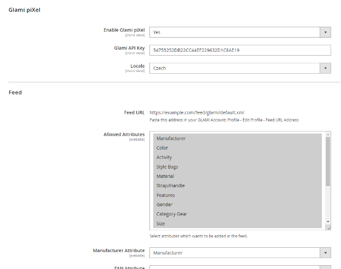
Task: Select Features in Allowed Attributes list
Action: pos(237,195)
